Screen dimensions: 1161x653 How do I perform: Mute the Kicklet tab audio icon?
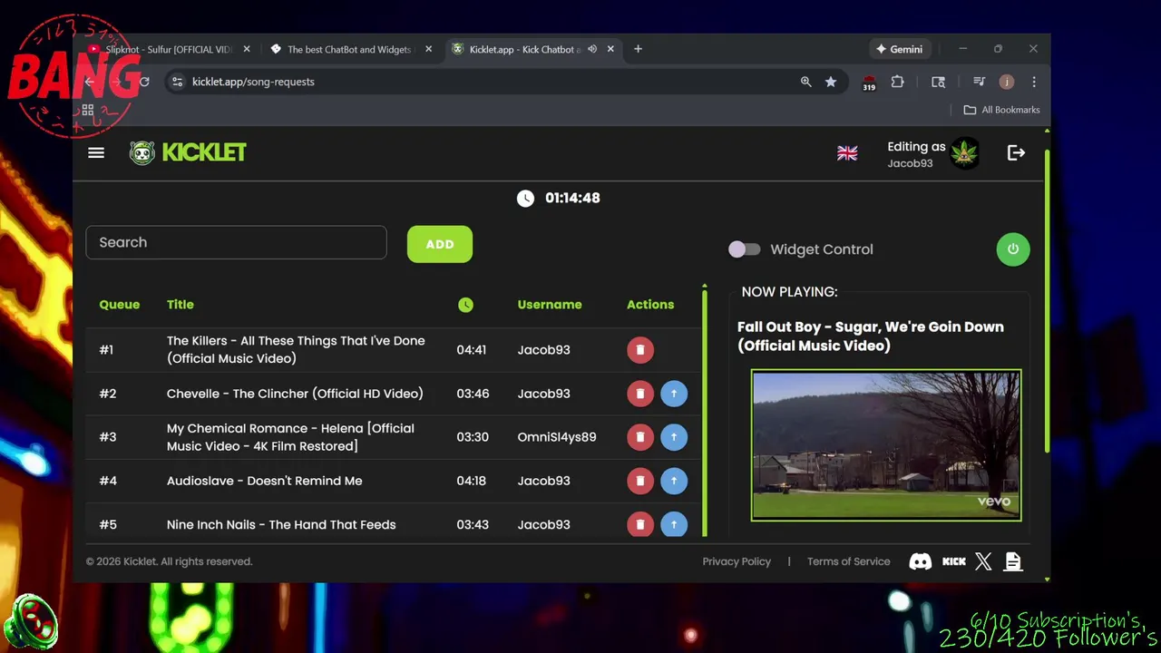click(x=592, y=49)
